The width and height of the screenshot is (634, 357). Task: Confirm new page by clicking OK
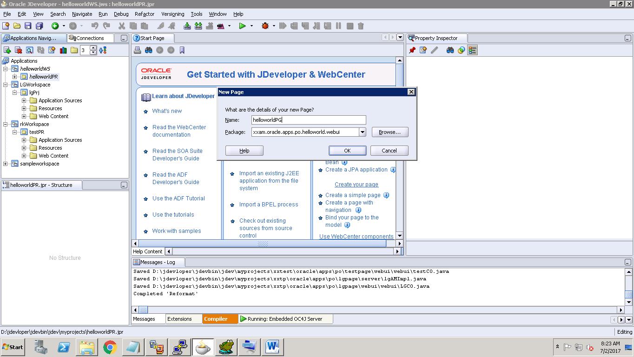click(x=347, y=150)
